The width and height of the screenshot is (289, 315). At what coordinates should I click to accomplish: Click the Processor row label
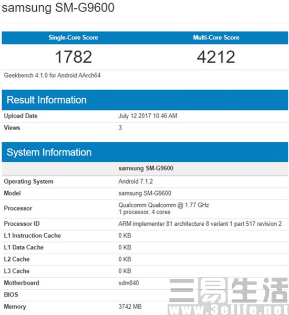(x=18, y=208)
